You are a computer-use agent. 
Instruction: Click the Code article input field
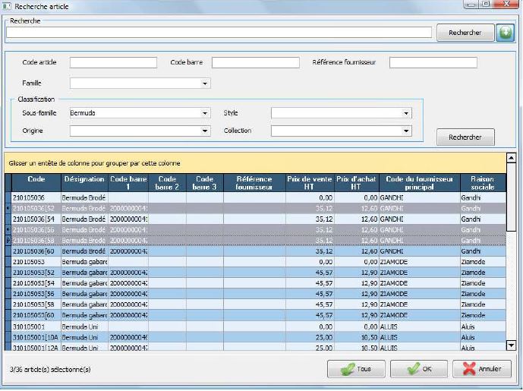pyautogui.click(x=113, y=62)
